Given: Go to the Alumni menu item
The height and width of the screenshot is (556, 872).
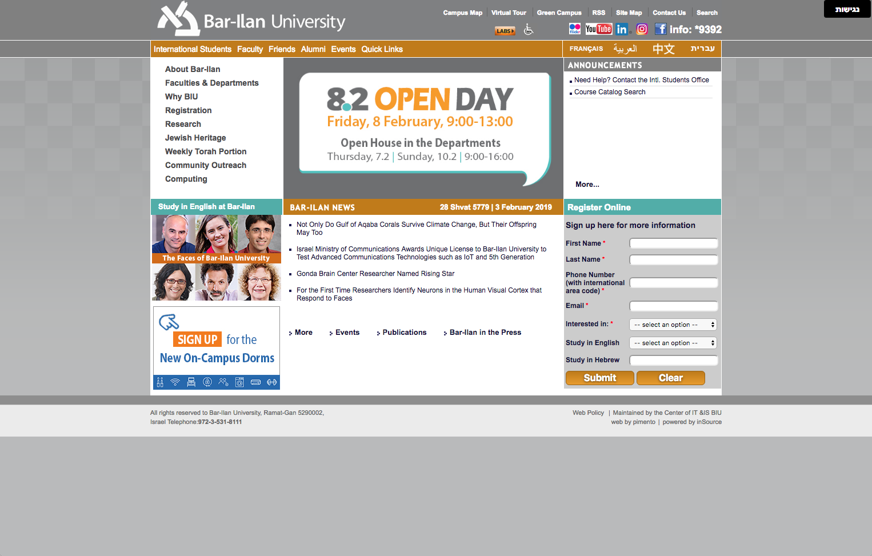Looking at the screenshot, I should (313, 49).
